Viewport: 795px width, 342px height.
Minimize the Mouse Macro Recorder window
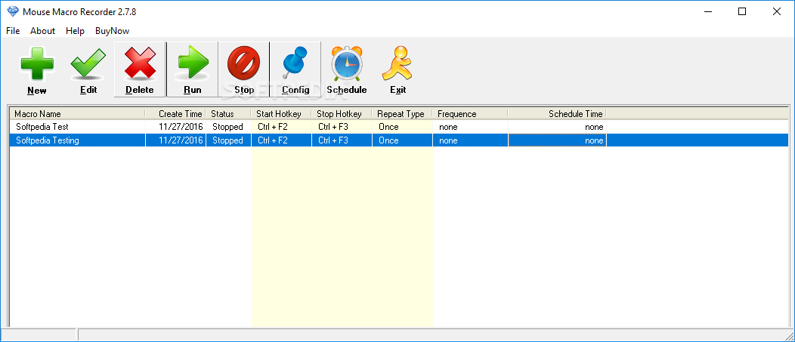click(707, 11)
